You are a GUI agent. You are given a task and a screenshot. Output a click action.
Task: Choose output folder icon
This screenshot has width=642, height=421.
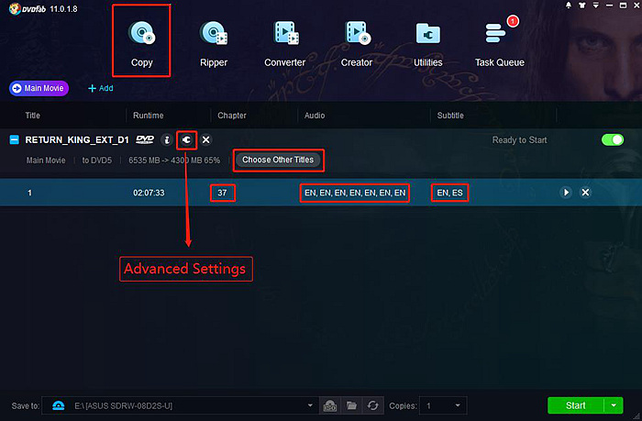(x=351, y=405)
